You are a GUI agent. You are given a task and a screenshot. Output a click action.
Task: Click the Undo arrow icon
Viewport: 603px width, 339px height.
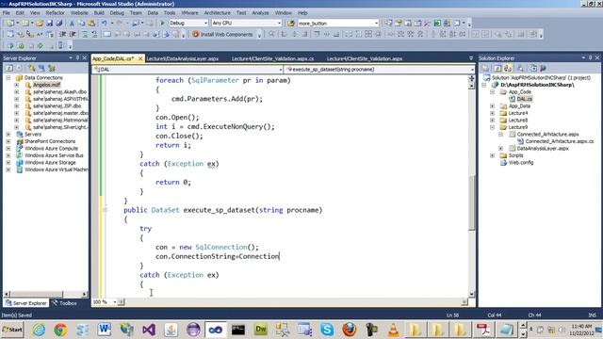(x=105, y=23)
